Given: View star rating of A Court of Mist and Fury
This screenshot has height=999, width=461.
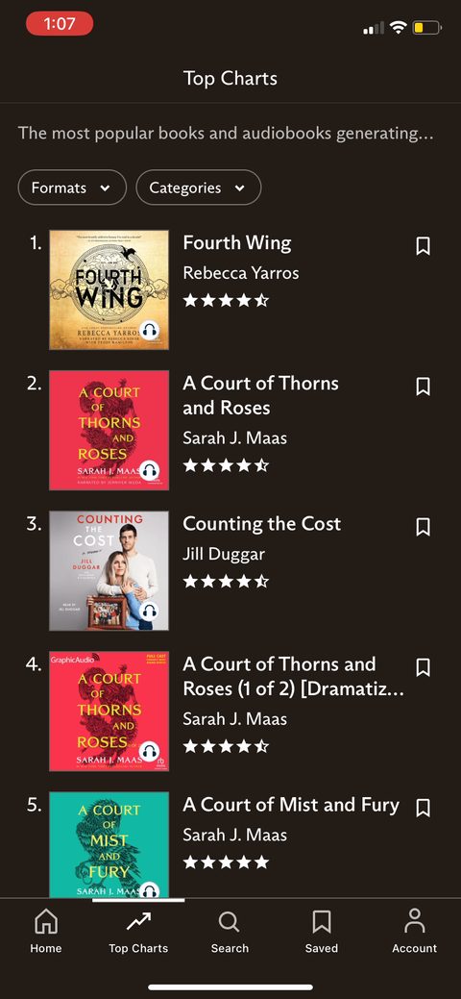Looking at the screenshot, I should [x=226, y=862].
